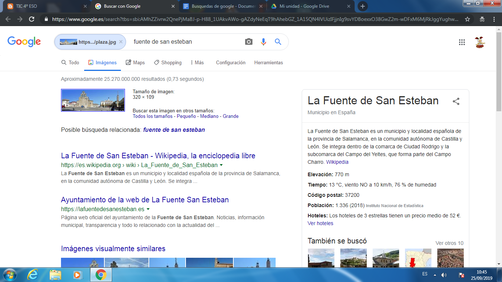502x282 pixels.
Task: Switch to the TIC 4º ESO tab
Action: (46, 6)
